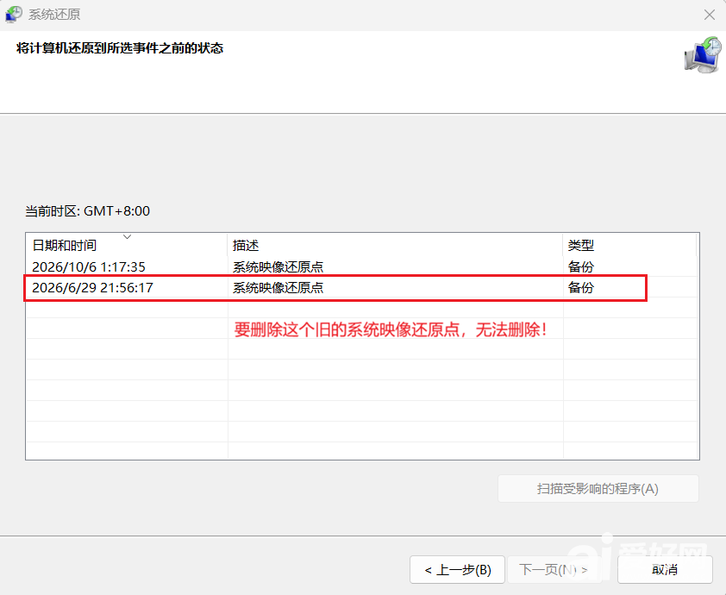726x595 pixels.
Task: Click the restore computer clock icon
Action: 703,55
